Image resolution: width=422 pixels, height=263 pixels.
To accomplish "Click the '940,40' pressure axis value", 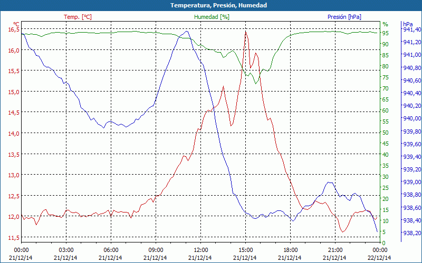I will pos(413,93).
